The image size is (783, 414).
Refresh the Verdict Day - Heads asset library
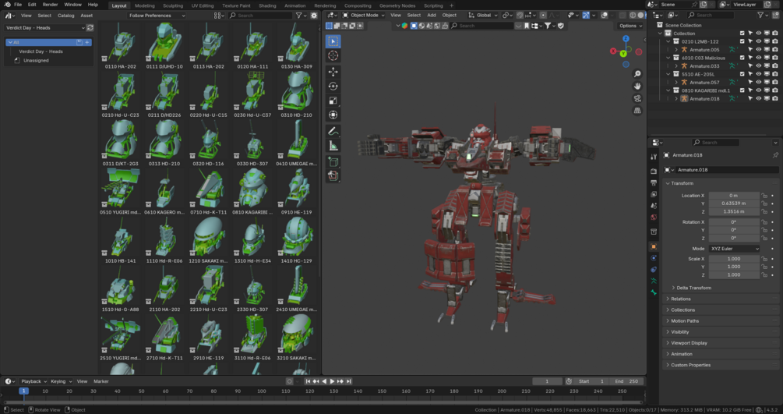tap(90, 27)
